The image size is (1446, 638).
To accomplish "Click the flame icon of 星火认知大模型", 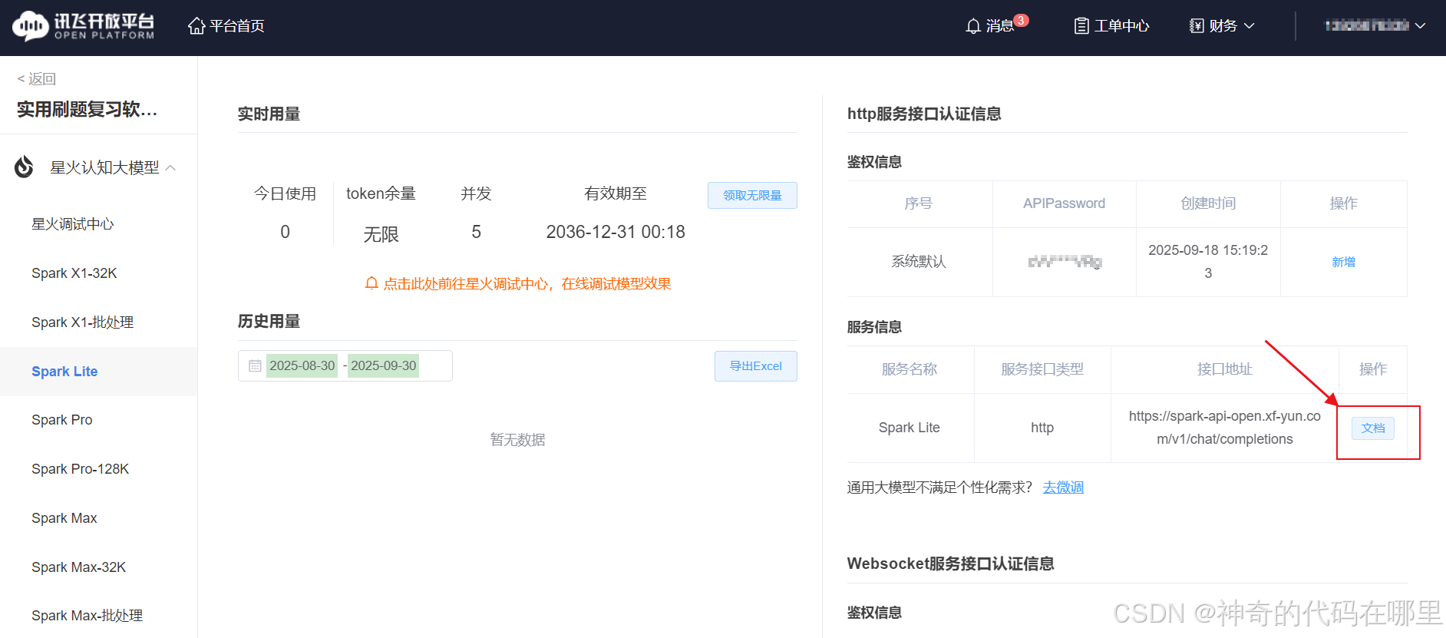I will [25, 167].
